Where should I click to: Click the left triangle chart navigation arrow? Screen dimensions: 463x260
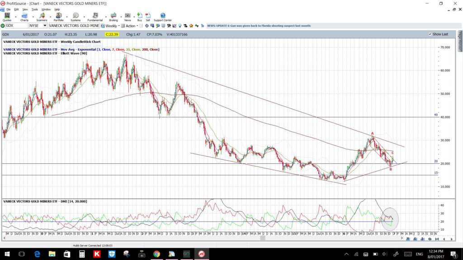[444, 239]
